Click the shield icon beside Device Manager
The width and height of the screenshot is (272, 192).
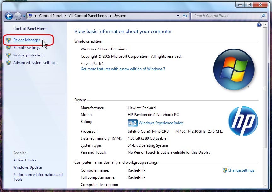point(8,40)
